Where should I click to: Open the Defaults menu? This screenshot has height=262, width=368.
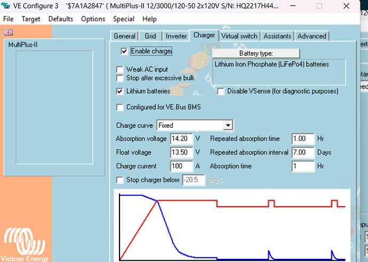coord(61,19)
